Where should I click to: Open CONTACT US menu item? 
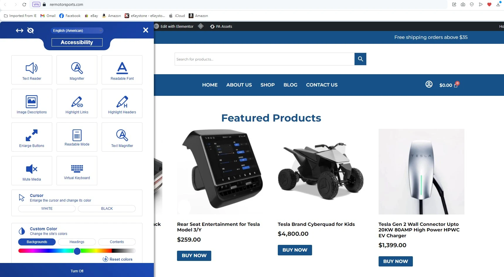(x=322, y=85)
